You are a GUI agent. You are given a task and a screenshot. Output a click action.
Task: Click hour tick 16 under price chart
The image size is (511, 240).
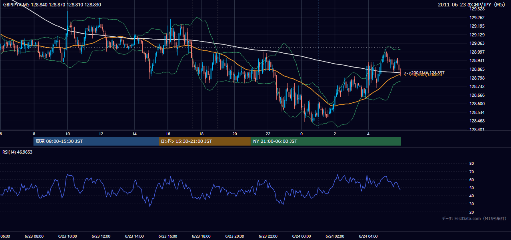pyautogui.click(x=168, y=134)
